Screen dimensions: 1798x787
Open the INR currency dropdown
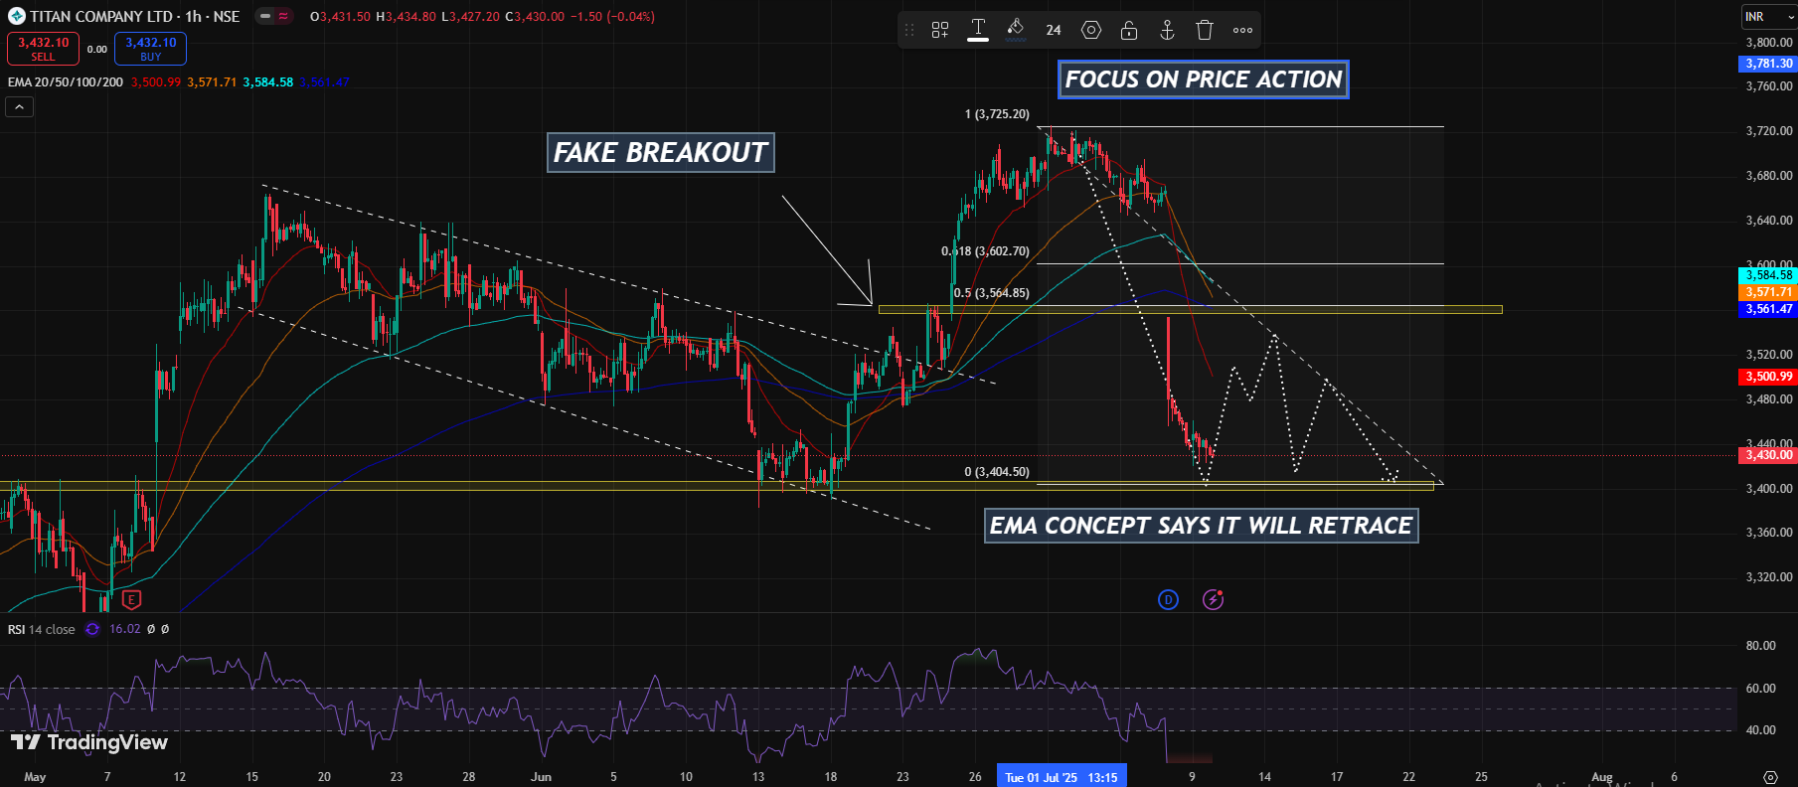click(x=1769, y=17)
